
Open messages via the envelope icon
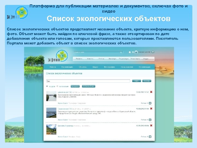click(x=133, y=52)
